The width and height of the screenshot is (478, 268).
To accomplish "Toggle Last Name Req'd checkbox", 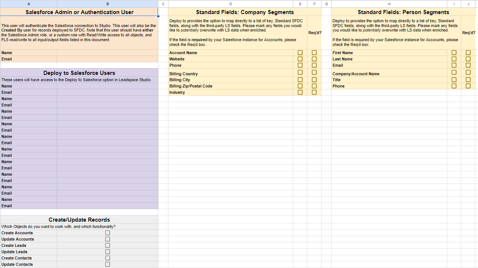I will coord(468,59).
